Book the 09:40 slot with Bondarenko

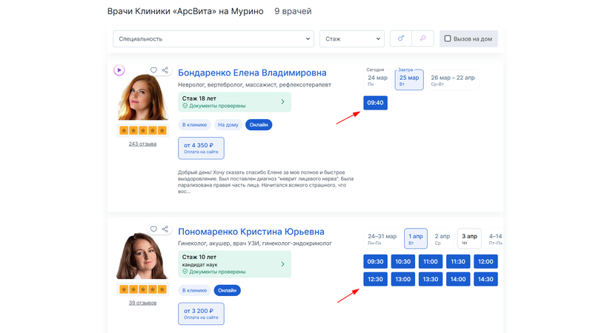click(375, 103)
